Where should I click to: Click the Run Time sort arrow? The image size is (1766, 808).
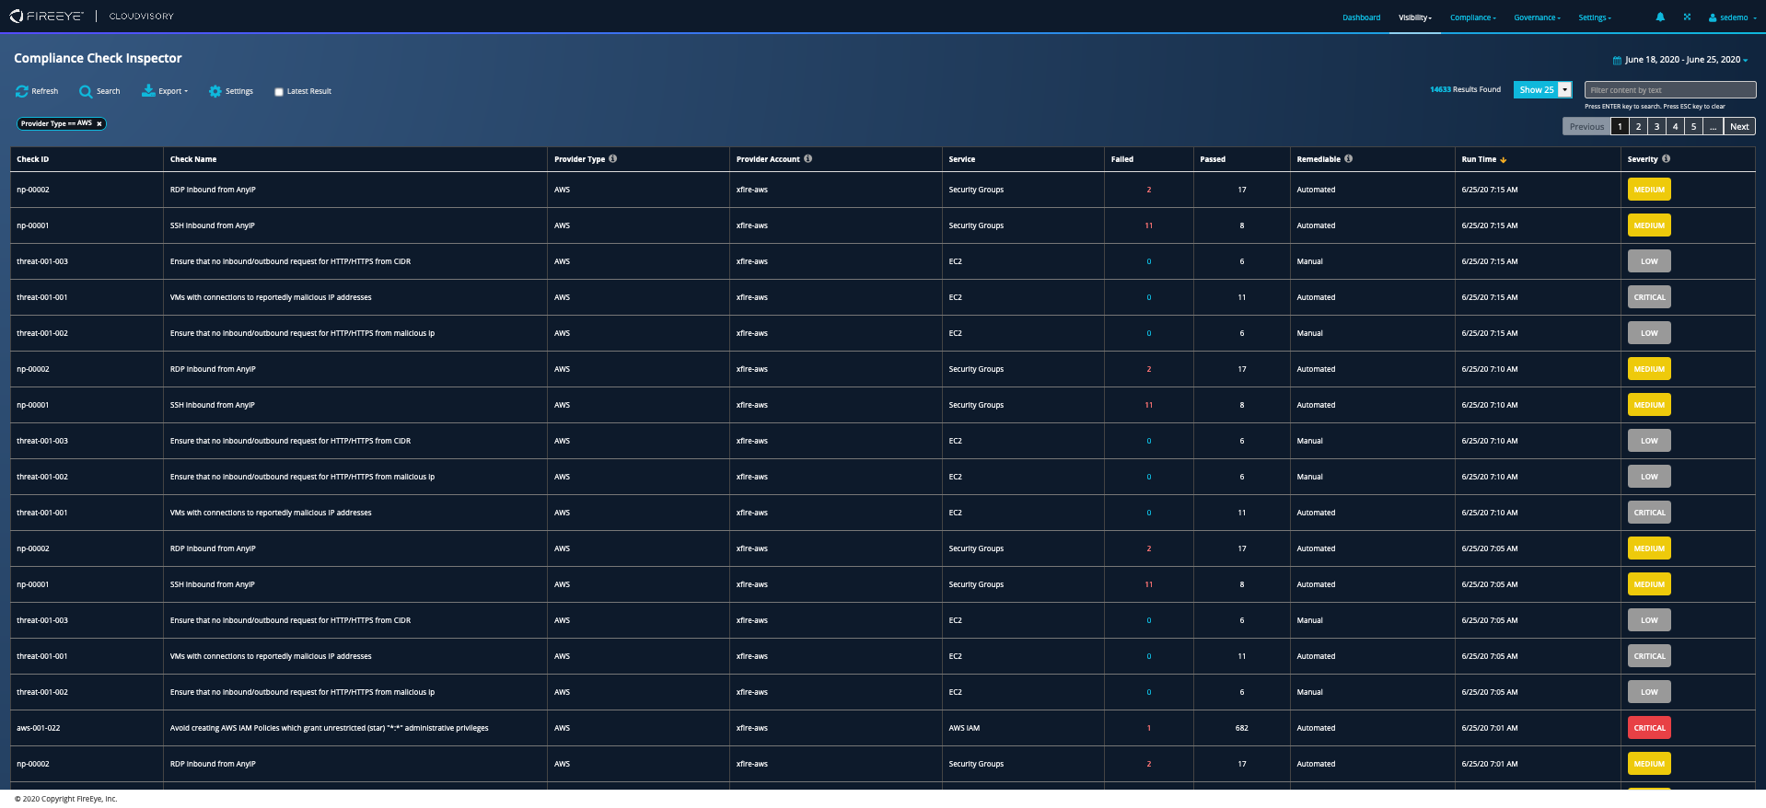pos(1504,160)
